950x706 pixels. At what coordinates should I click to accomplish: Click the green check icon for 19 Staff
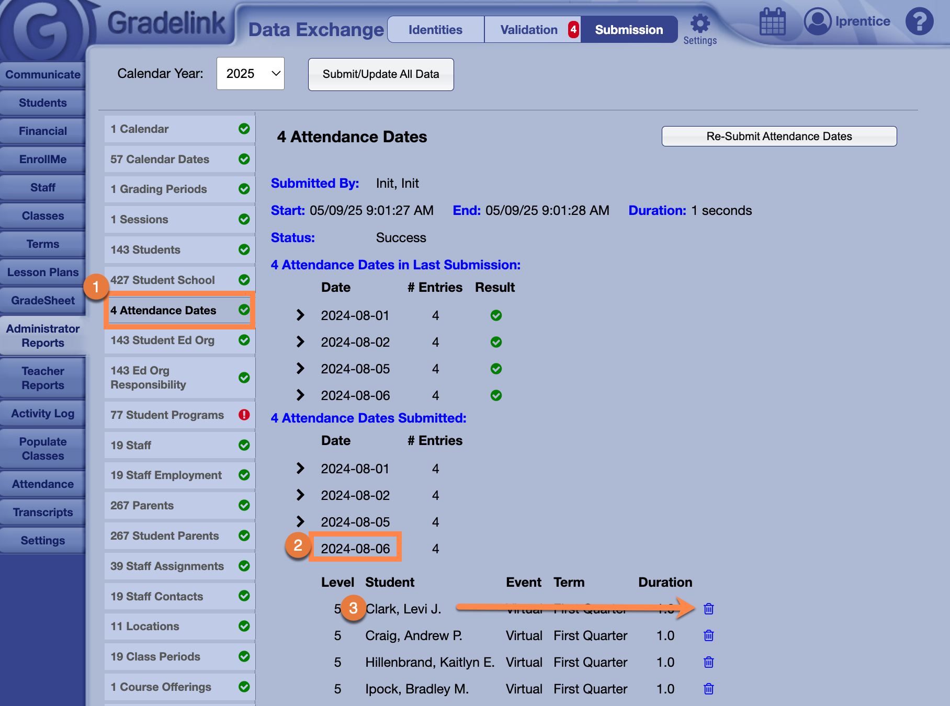tap(244, 445)
